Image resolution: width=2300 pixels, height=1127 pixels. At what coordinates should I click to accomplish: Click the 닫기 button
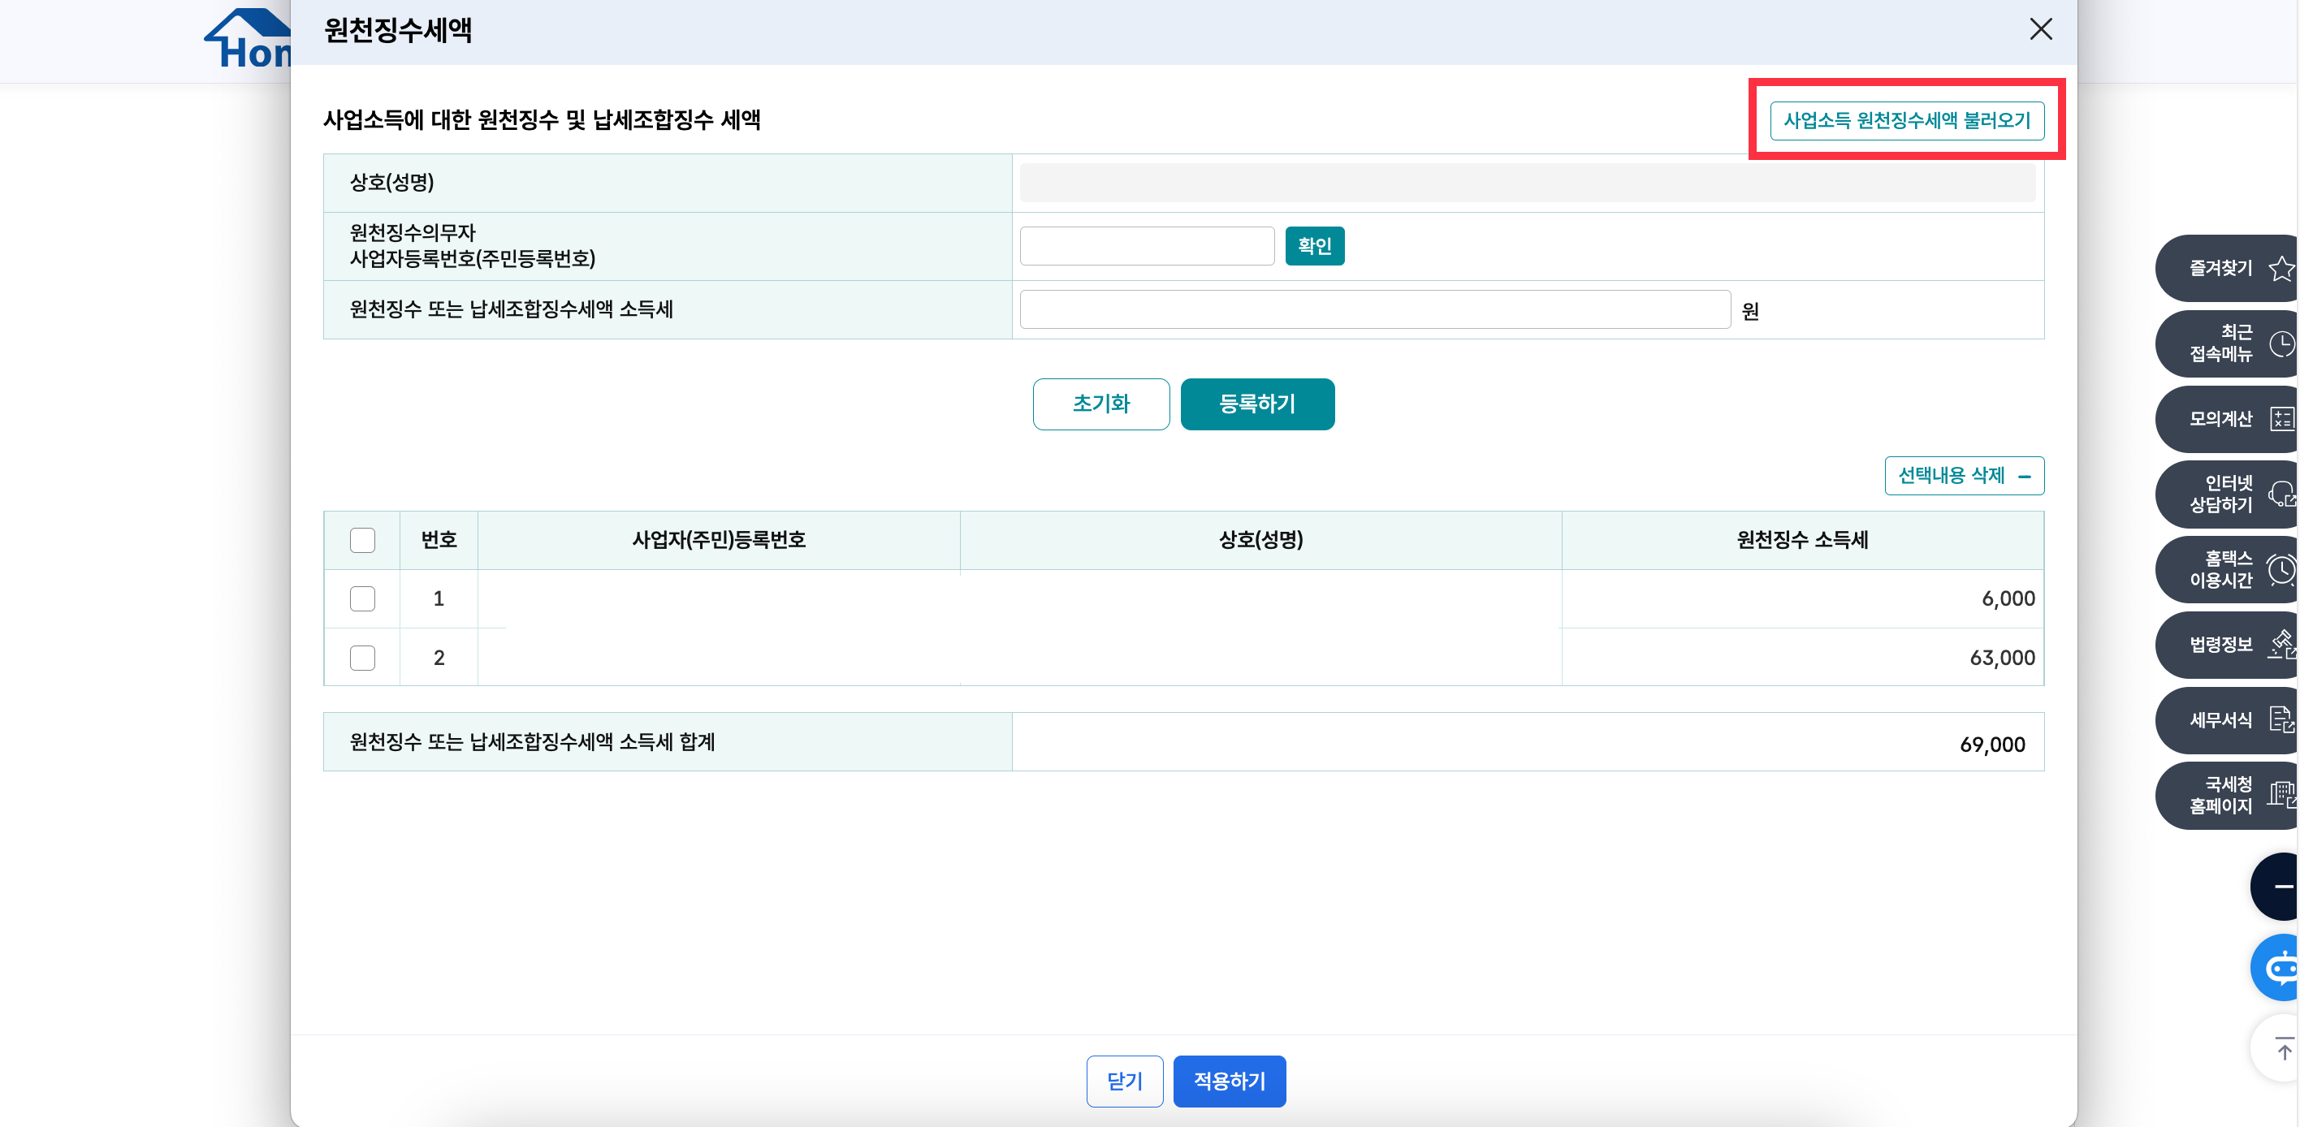pyautogui.click(x=1124, y=1082)
